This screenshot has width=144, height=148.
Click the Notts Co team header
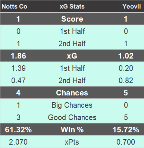[x=15, y=6]
